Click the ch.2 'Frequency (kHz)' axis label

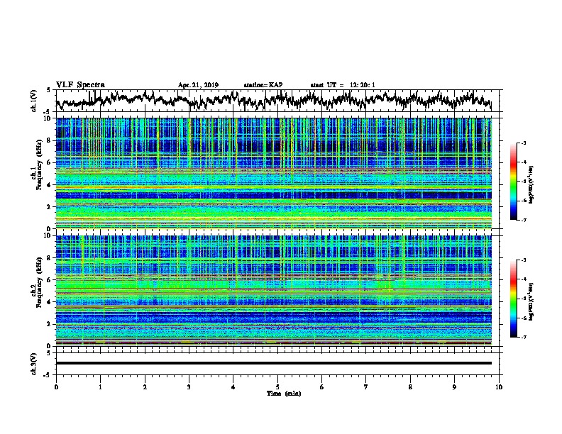[39, 282]
